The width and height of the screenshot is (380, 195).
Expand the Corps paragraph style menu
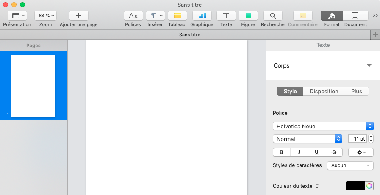pos(369,66)
